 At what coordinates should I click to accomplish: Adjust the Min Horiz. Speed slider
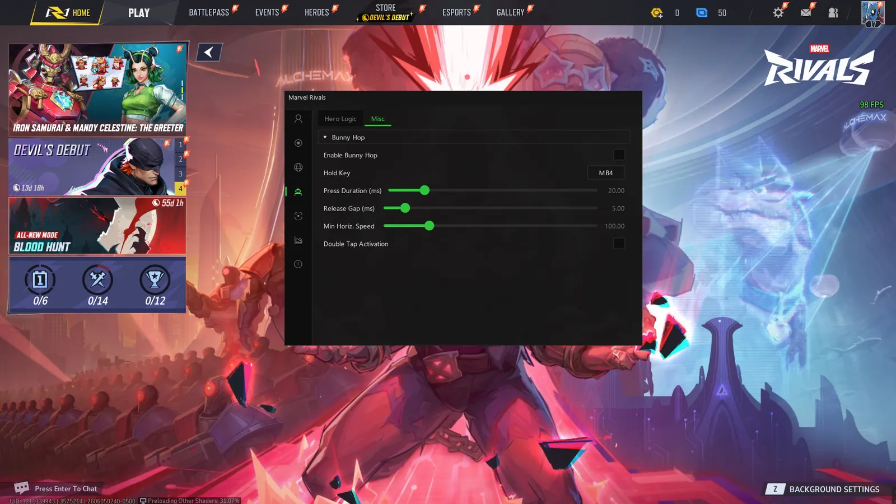491,226
